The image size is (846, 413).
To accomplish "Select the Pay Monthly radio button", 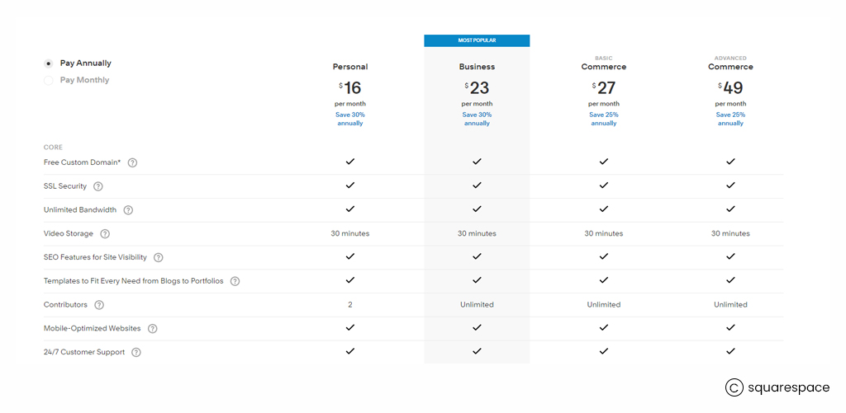I will click(49, 80).
